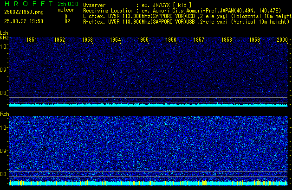The height and width of the screenshot is (190, 292).
Task: Click the 2000 time marker
Action: [x=282, y=39]
